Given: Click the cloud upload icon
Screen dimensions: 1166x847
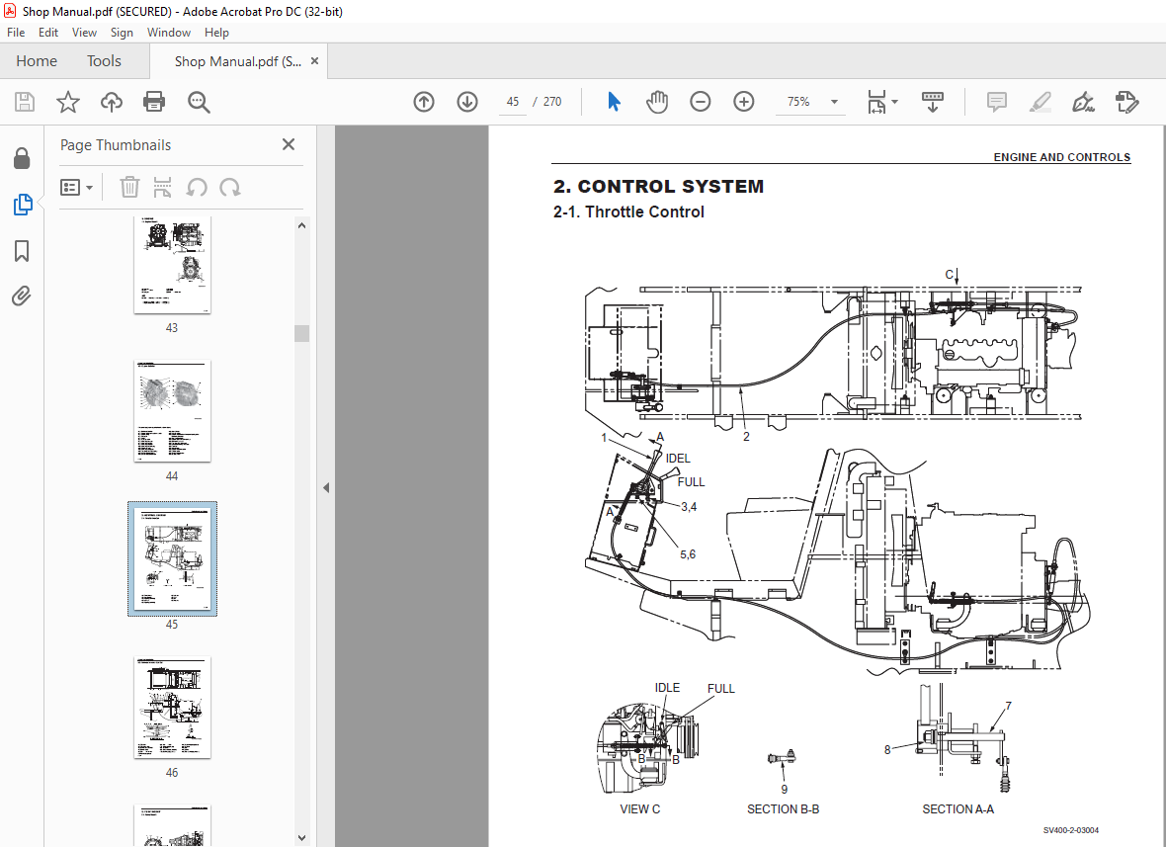Looking at the screenshot, I should [112, 102].
